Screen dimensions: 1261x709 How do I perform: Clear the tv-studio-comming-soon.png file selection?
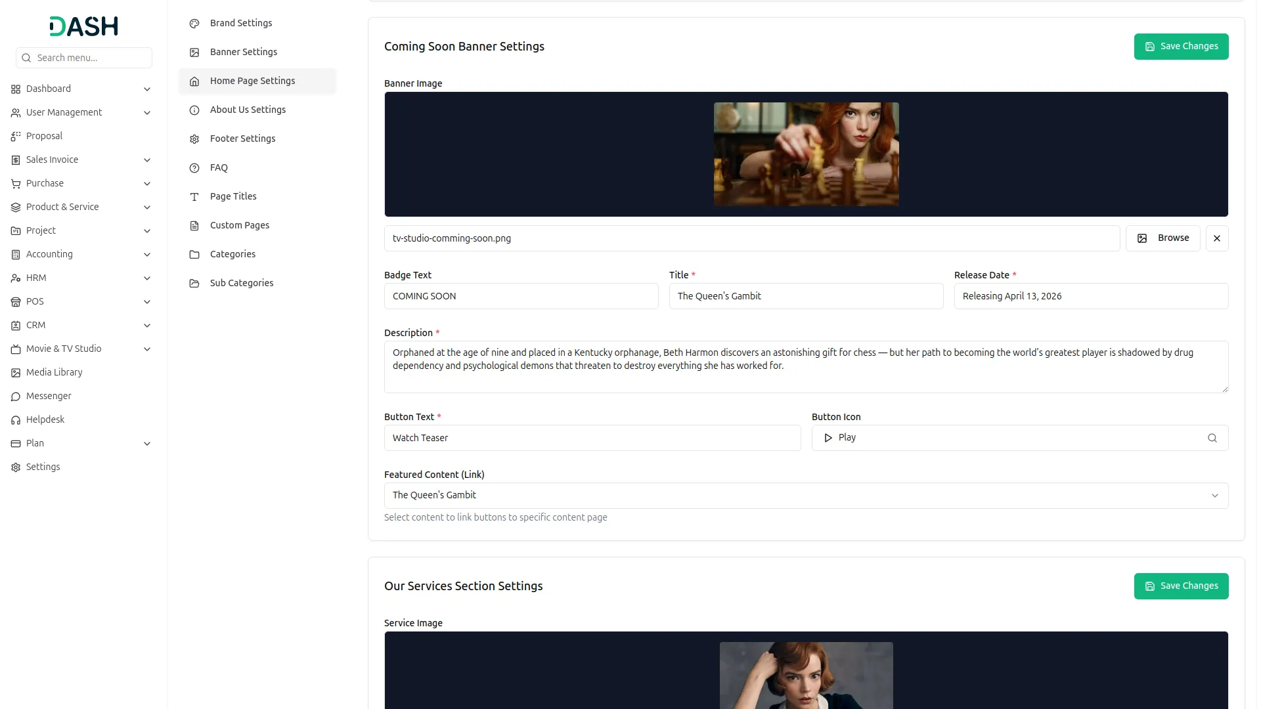[x=1216, y=238]
